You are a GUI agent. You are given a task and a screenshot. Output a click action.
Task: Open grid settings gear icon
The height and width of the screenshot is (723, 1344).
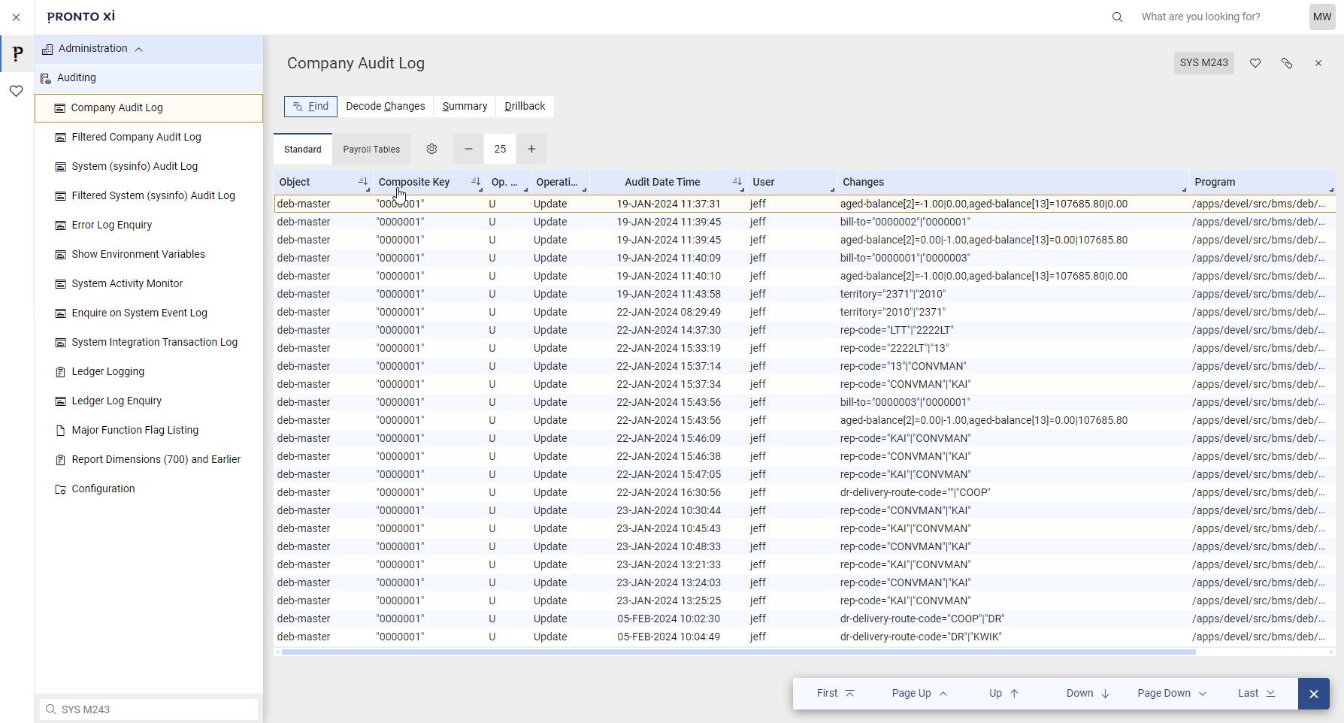tap(431, 149)
